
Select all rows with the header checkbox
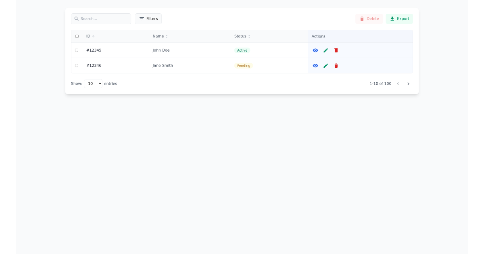click(77, 36)
